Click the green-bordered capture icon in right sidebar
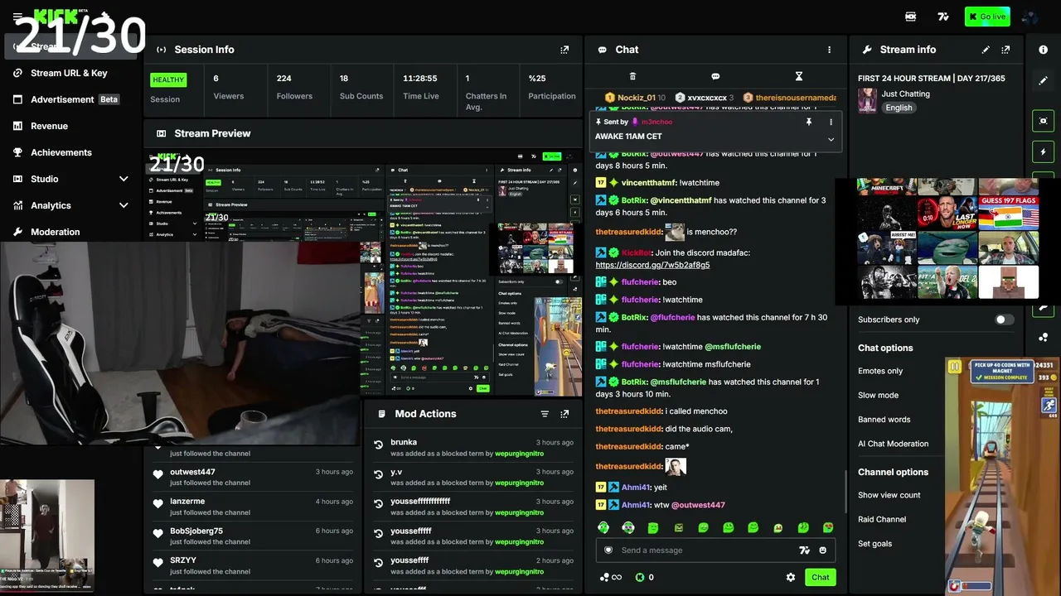 [1043, 121]
